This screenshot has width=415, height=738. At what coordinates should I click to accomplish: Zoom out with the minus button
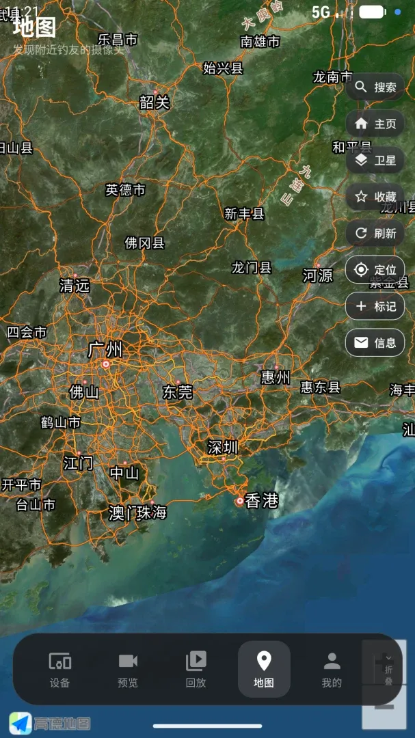coord(384,707)
